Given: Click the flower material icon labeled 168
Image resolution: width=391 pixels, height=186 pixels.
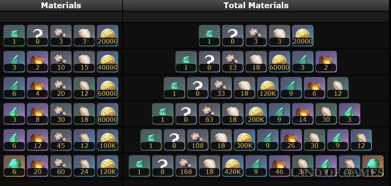Looking at the screenshot, I should tap(186, 166).
